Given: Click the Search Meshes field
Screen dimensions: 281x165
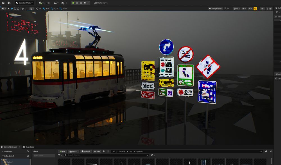Looking at the screenshot, I should pyautogui.click(x=106, y=155).
